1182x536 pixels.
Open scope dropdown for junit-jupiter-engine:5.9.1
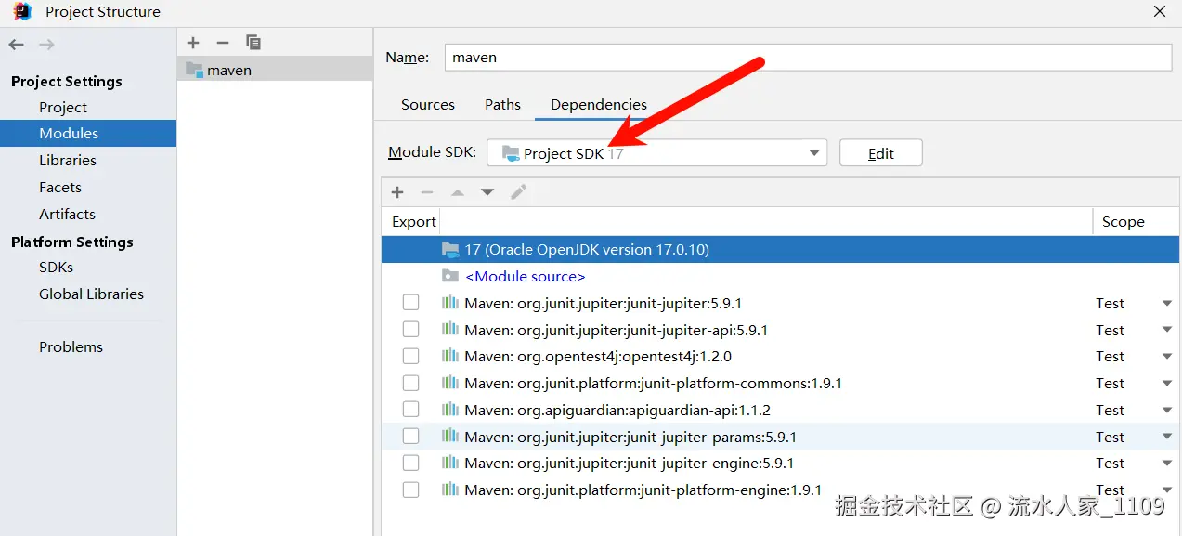[1167, 464]
